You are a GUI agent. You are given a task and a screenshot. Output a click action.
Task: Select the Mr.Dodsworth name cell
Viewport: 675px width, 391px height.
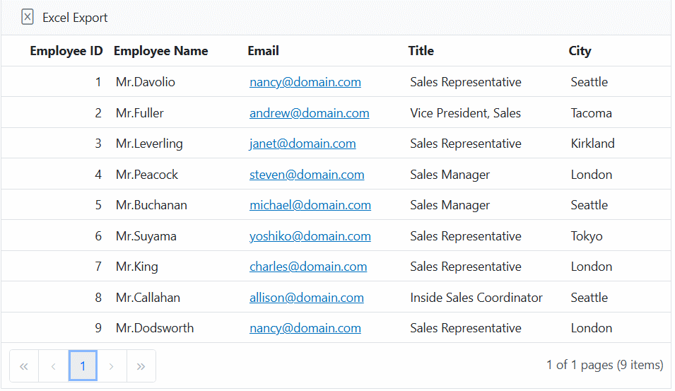pos(155,328)
